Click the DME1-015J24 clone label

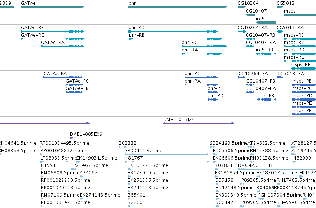(x=179, y=120)
